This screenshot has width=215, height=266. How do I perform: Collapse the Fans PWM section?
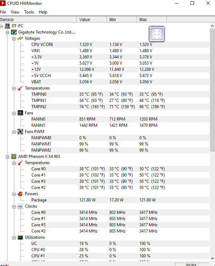pyautogui.click(x=14, y=132)
